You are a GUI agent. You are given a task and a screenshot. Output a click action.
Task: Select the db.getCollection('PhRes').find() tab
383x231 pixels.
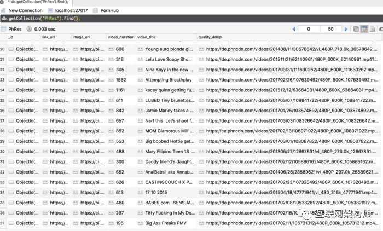tap(39, 2)
